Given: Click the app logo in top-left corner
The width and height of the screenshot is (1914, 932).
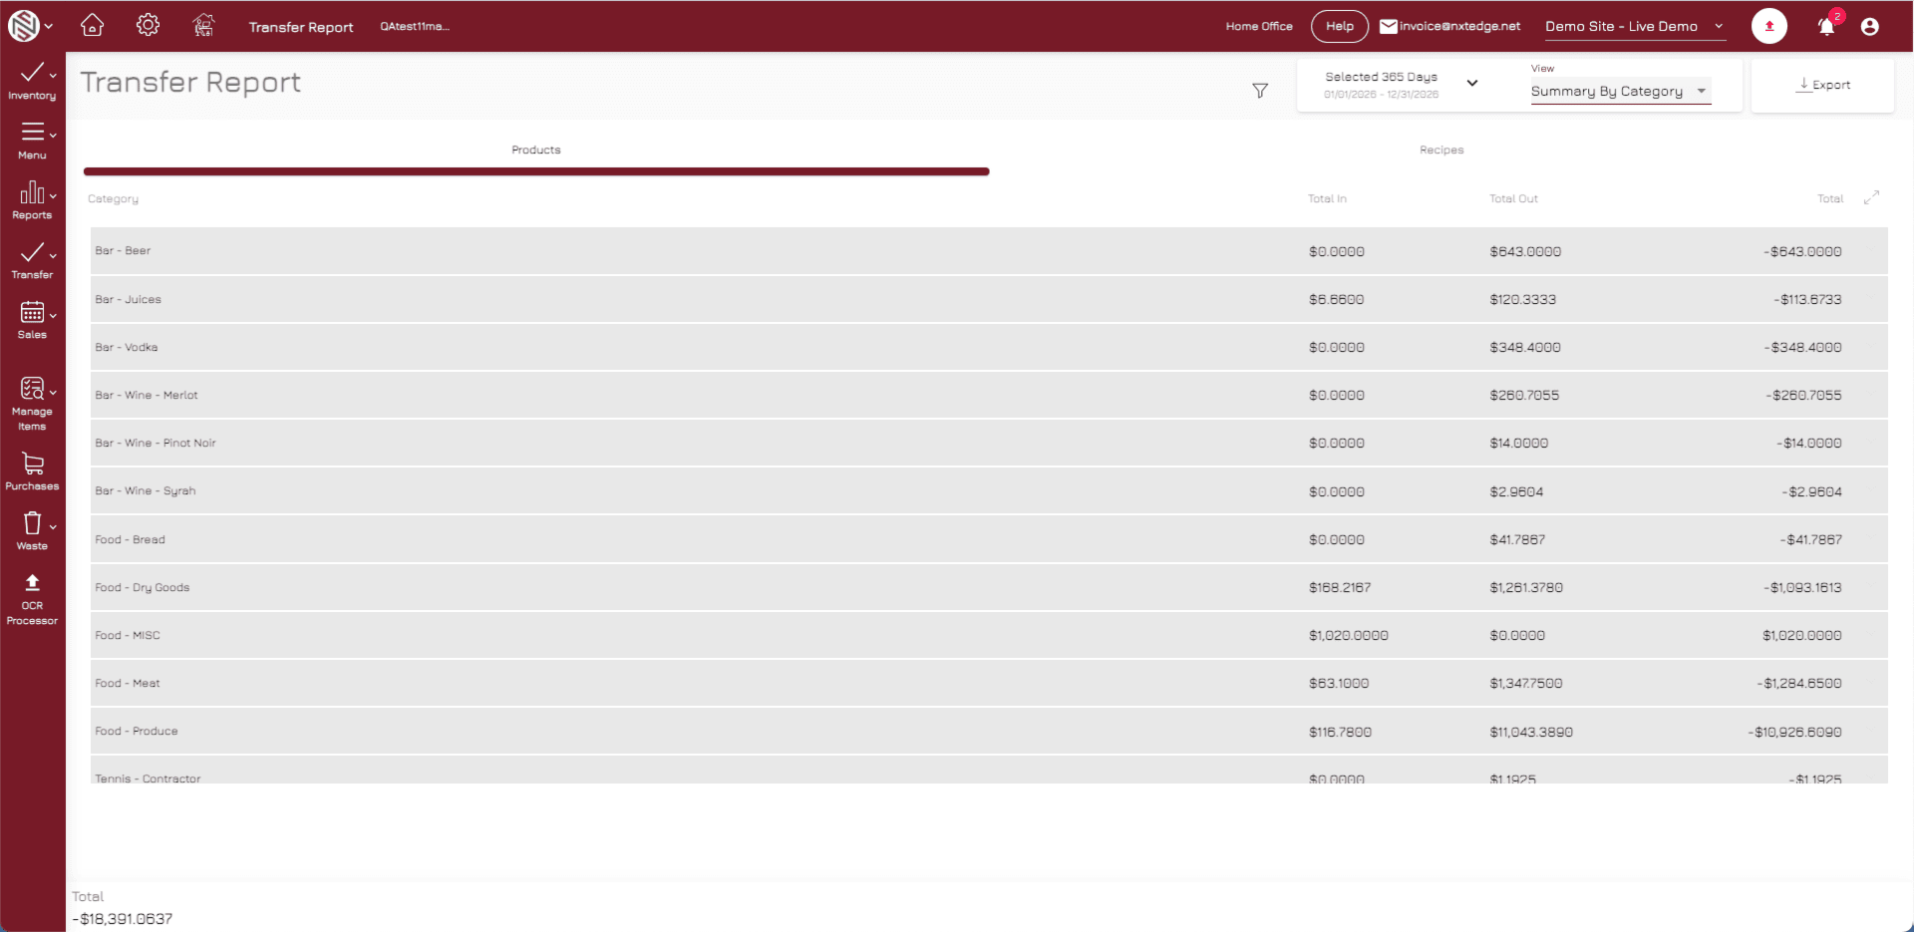Looking at the screenshot, I should [23, 26].
